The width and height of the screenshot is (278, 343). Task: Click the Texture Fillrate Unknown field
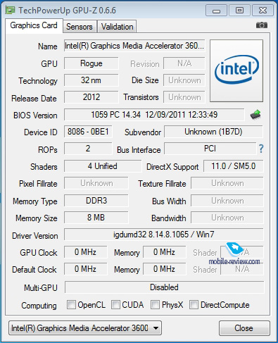pos(227,183)
